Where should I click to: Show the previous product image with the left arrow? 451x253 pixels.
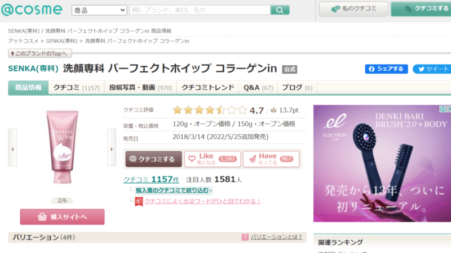point(12,148)
